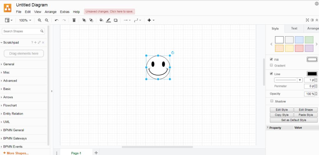Click the fullscreen icon

[307, 20]
